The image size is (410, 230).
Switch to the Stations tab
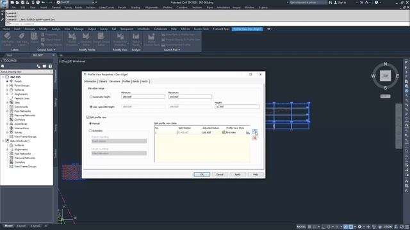(x=102, y=81)
